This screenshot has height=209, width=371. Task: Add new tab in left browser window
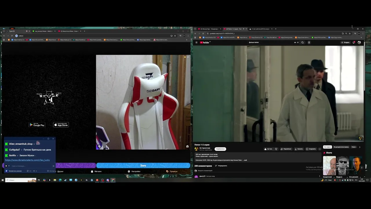tap(85, 31)
